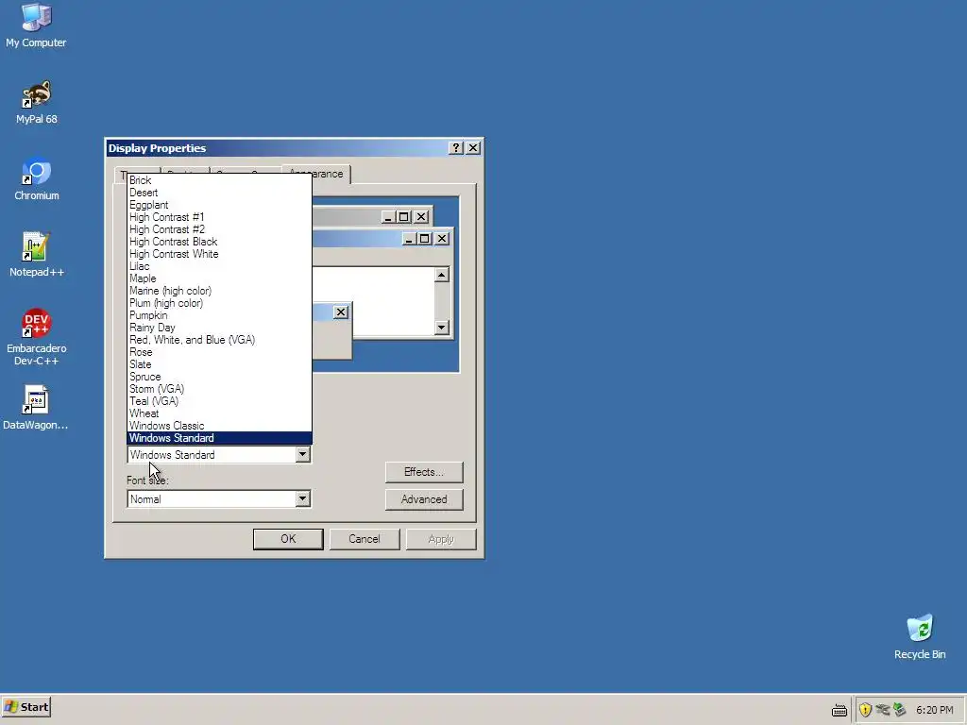The image size is (967, 725).
Task: Pick Red, White, and Blue (VGA) scheme
Action: pos(219,340)
